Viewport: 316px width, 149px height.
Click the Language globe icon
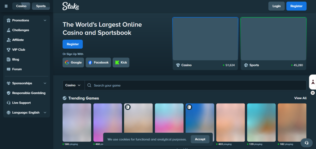(x=8, y=112)
